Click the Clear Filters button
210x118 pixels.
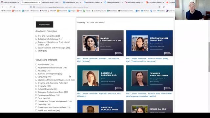[45, 25]
